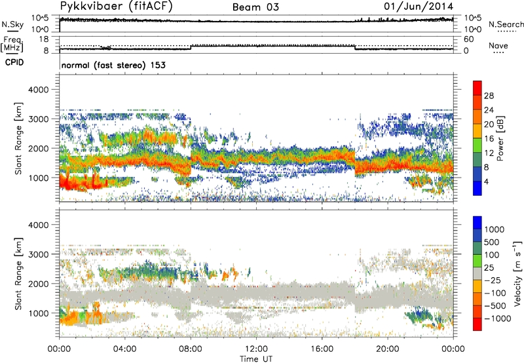Click the Nave dotted legend line
524x363 pixels.
click(x=498, y=52)
